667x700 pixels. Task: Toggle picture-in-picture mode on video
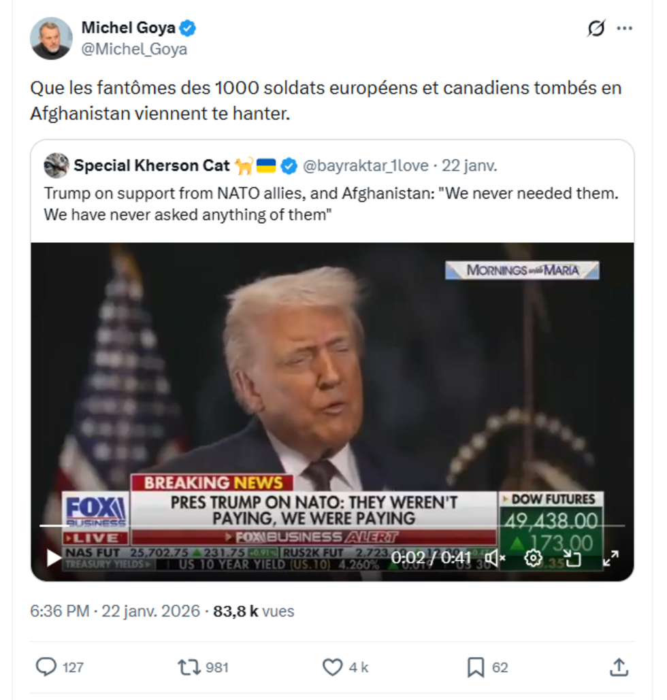tap(572, 559)
